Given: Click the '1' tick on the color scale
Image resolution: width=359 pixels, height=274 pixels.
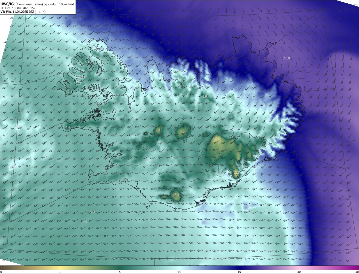Looking at the screenshot, I should click(60, 272).
